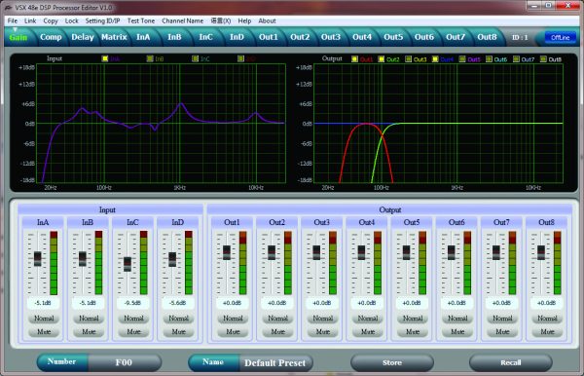Screen dimensions: 584x376
Task: Toggle Out1 curve checkbox in Output graph
Action: click(354, 58)
